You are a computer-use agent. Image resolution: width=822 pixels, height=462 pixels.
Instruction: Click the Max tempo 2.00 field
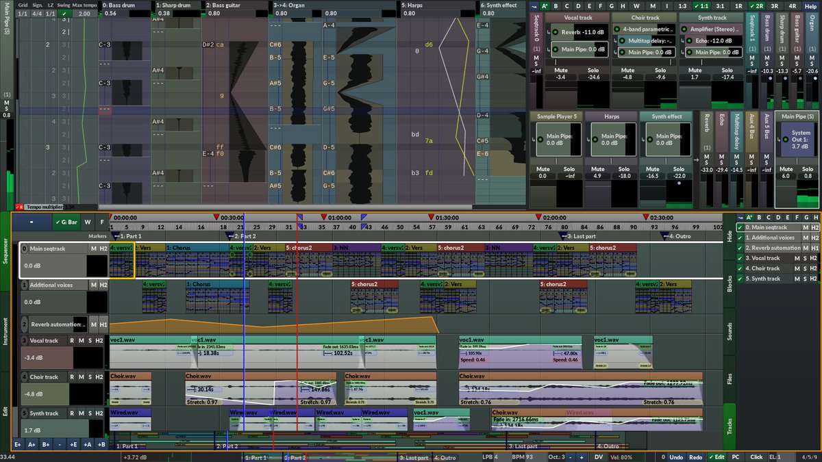84,13
